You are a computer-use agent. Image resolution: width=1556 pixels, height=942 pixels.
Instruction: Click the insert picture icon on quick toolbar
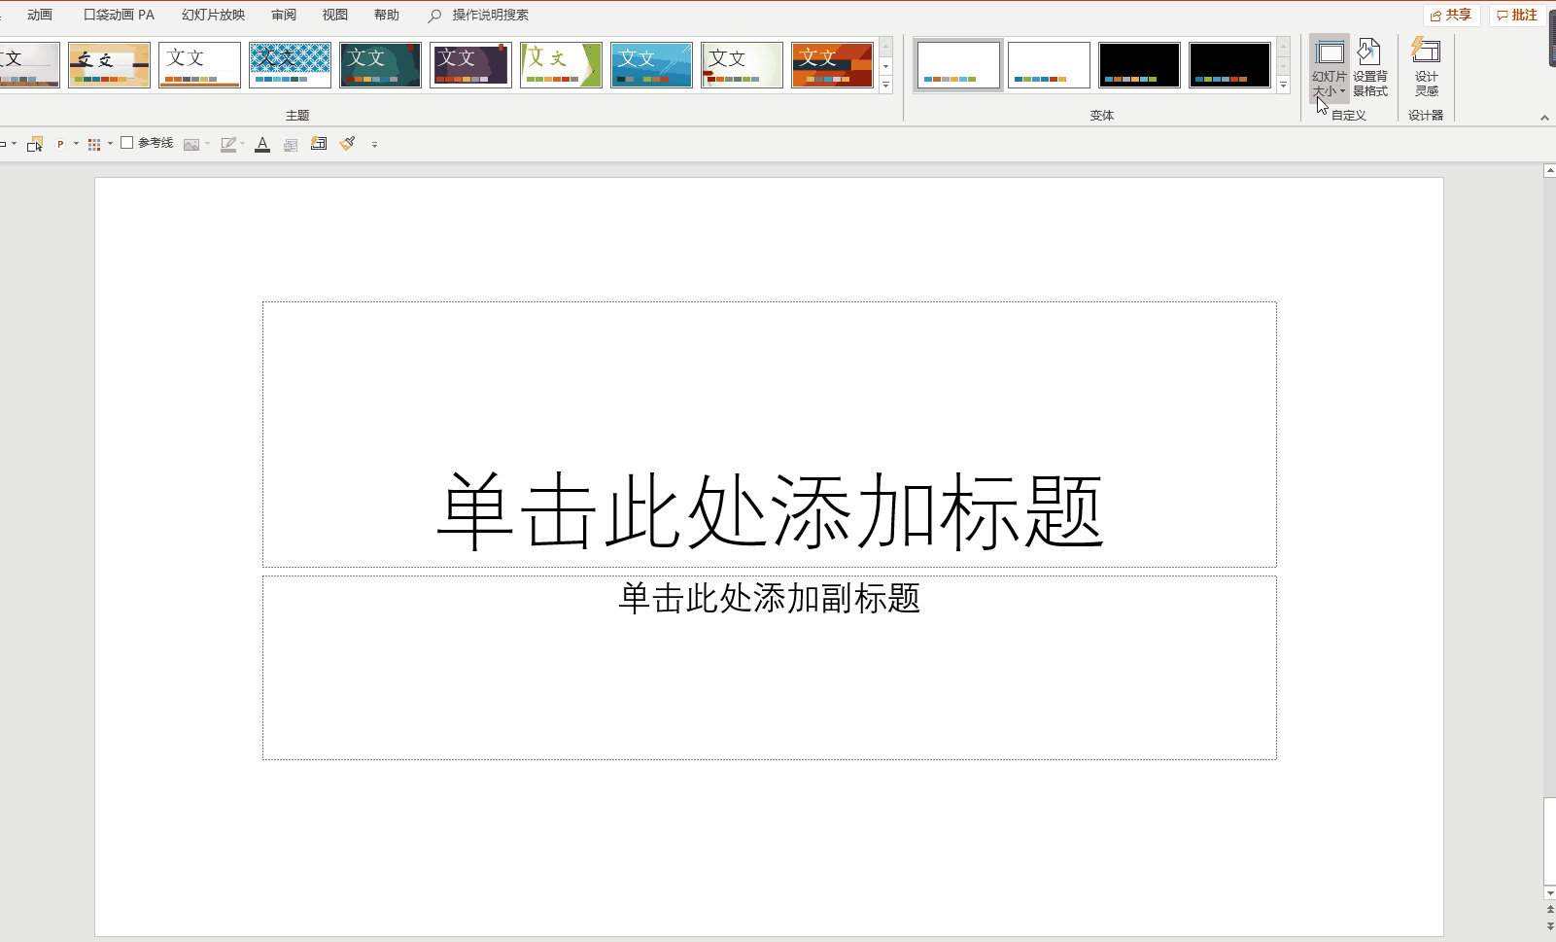point(190,143)
